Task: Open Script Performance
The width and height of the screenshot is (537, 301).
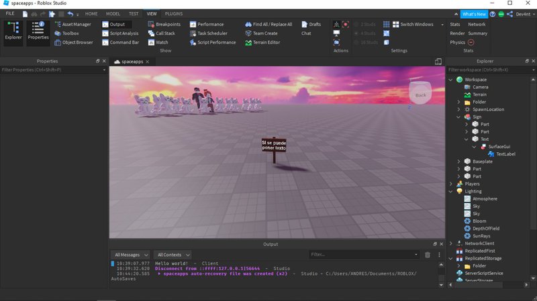Action: [213, 42]
